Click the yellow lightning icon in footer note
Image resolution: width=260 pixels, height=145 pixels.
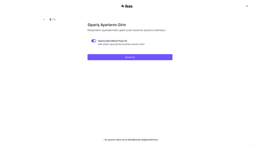point(103,140)
